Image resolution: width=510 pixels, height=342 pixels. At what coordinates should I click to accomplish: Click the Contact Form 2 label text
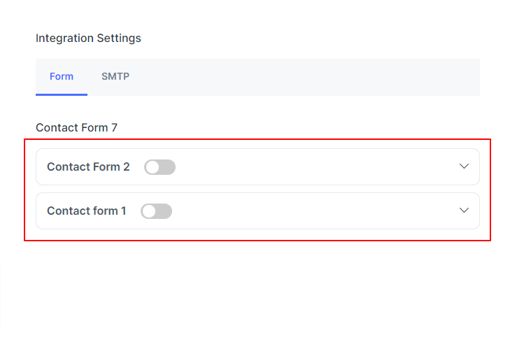coord(88,166)
